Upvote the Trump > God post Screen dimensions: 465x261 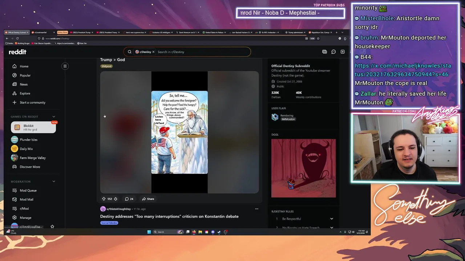coord(104,199)
